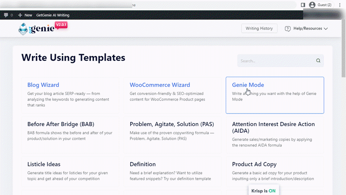This screenshot has height=195, width=346.
Task: Click the plus icon next to New
Action: (x=20, y=15)
